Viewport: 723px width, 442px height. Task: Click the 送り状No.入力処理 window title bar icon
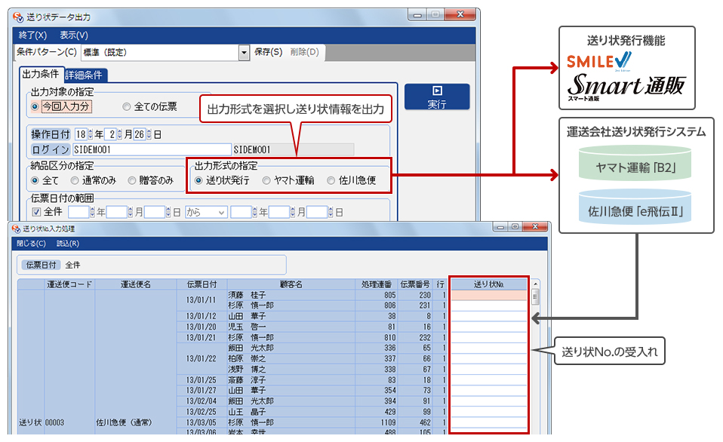pyautogui.click(x=16, y=229)
